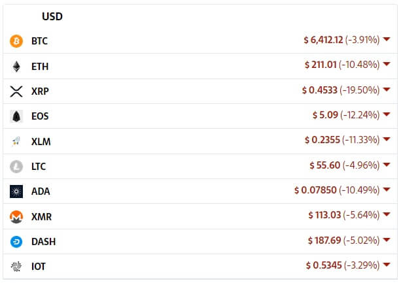Image resolution: width=401 pixels, height=283 pixels.
Task: Click the orange Bitcoin BTC icon
Action: point(16,41)
